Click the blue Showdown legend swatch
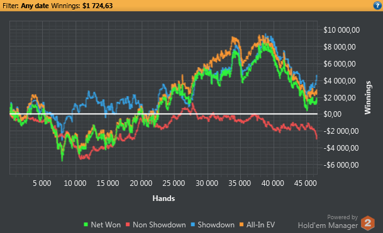383x233 pixels. (x=192, y=224)
